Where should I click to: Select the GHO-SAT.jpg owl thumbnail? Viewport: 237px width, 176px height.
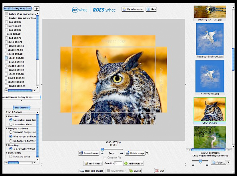coord(210,109)
